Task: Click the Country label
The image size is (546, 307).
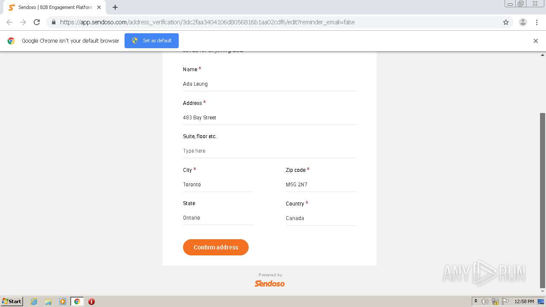Action: pyautogui.click(x=295, y=203)
